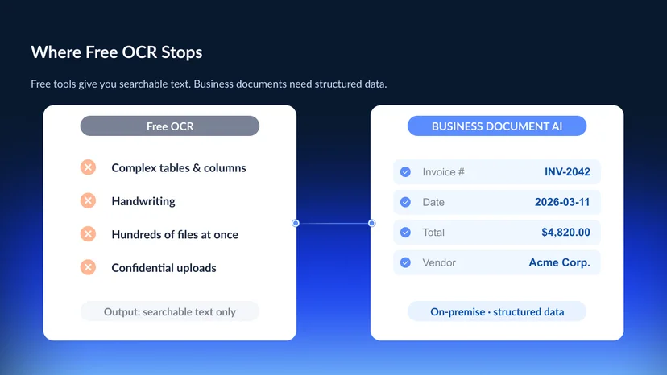This screenshot has height=375, width=667.
Task: Click the X icon next to Handwriting
Action: coord(88,200)
